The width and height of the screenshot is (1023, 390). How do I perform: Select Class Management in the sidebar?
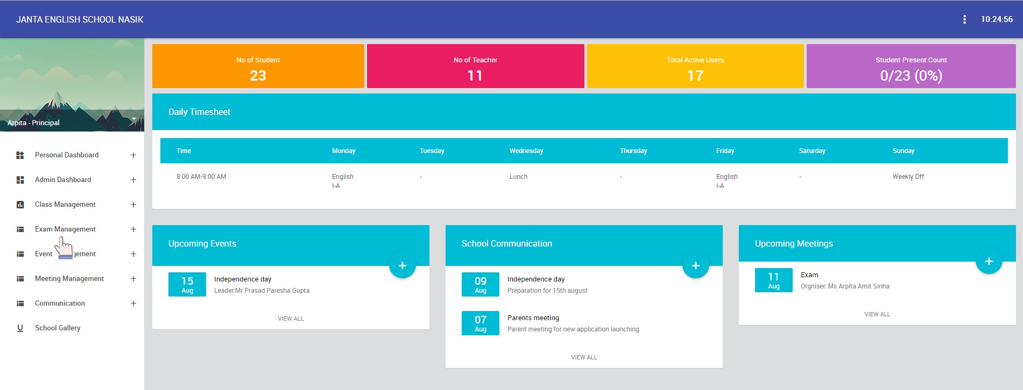tap(65, 205)
